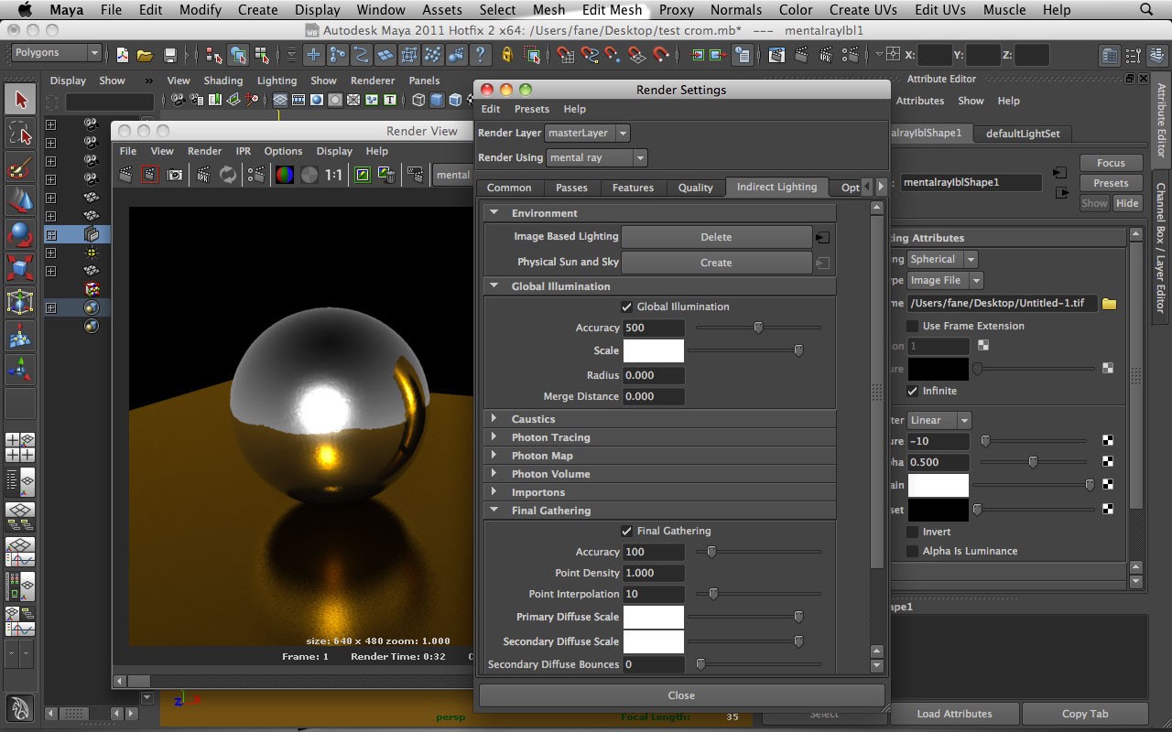Refresh the IPR image in Render View
The height and width of the screenshot is (732, 1172).
coord(228,175)
